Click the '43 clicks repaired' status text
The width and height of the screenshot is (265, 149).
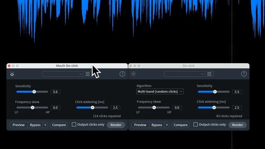tap(229, 116)
